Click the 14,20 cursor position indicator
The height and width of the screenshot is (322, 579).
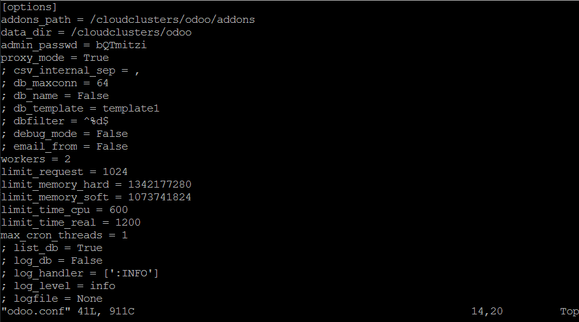coord(487,311)
